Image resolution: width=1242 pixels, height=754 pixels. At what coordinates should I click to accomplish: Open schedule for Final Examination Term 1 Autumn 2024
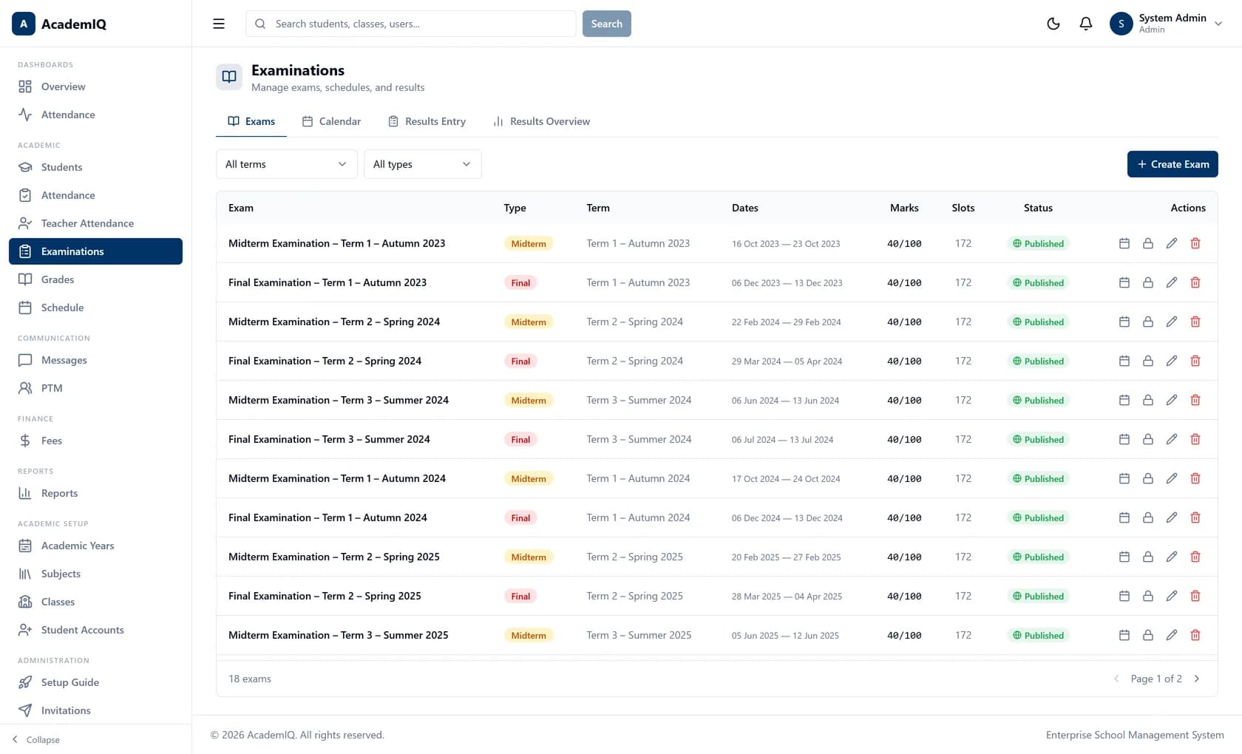tap(1124, 517)
